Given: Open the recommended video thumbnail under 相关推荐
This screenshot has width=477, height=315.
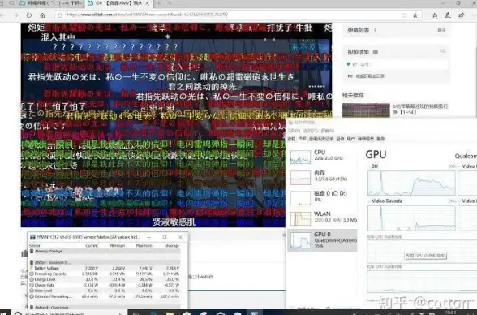Looking at the screenshot, I should (x=366, y=110).
